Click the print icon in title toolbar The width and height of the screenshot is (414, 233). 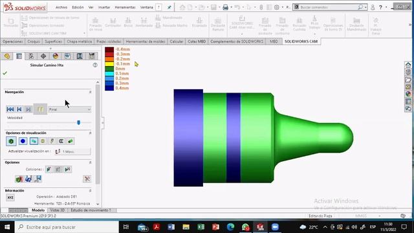coord(226,7)
